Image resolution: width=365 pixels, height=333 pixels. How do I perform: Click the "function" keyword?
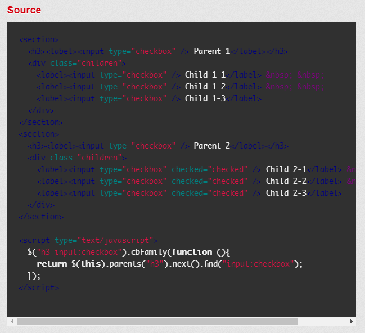[192, 252]
